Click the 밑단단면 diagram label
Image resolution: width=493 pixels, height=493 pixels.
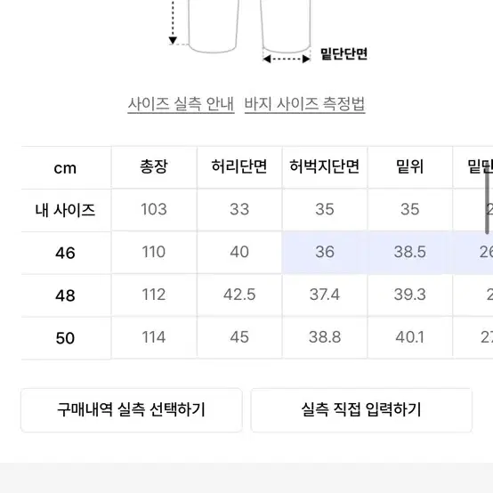point(343,53)
